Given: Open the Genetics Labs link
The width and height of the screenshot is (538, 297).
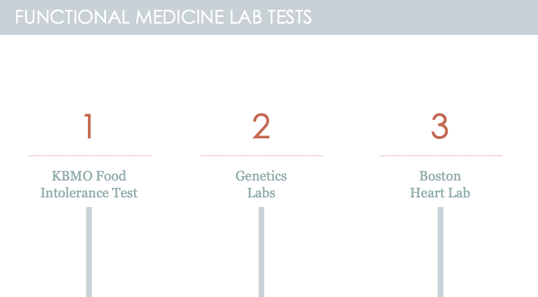Looking at the screenshot, I should [261, 184].
